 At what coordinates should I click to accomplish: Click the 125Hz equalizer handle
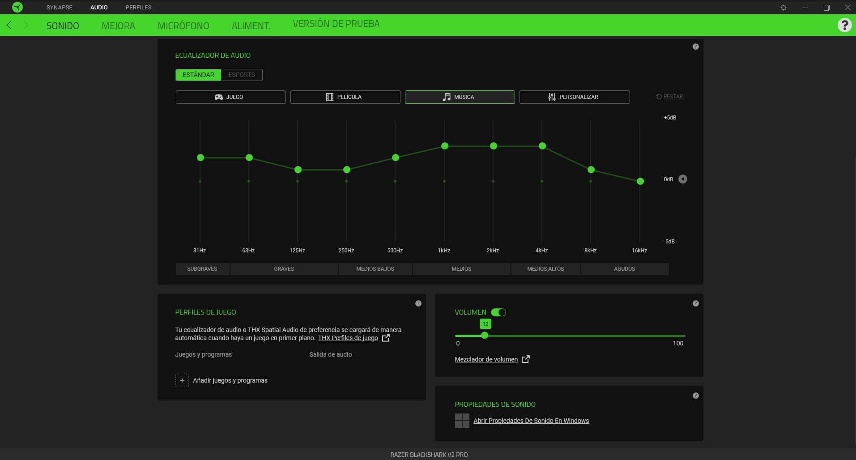tap(298, 170)
